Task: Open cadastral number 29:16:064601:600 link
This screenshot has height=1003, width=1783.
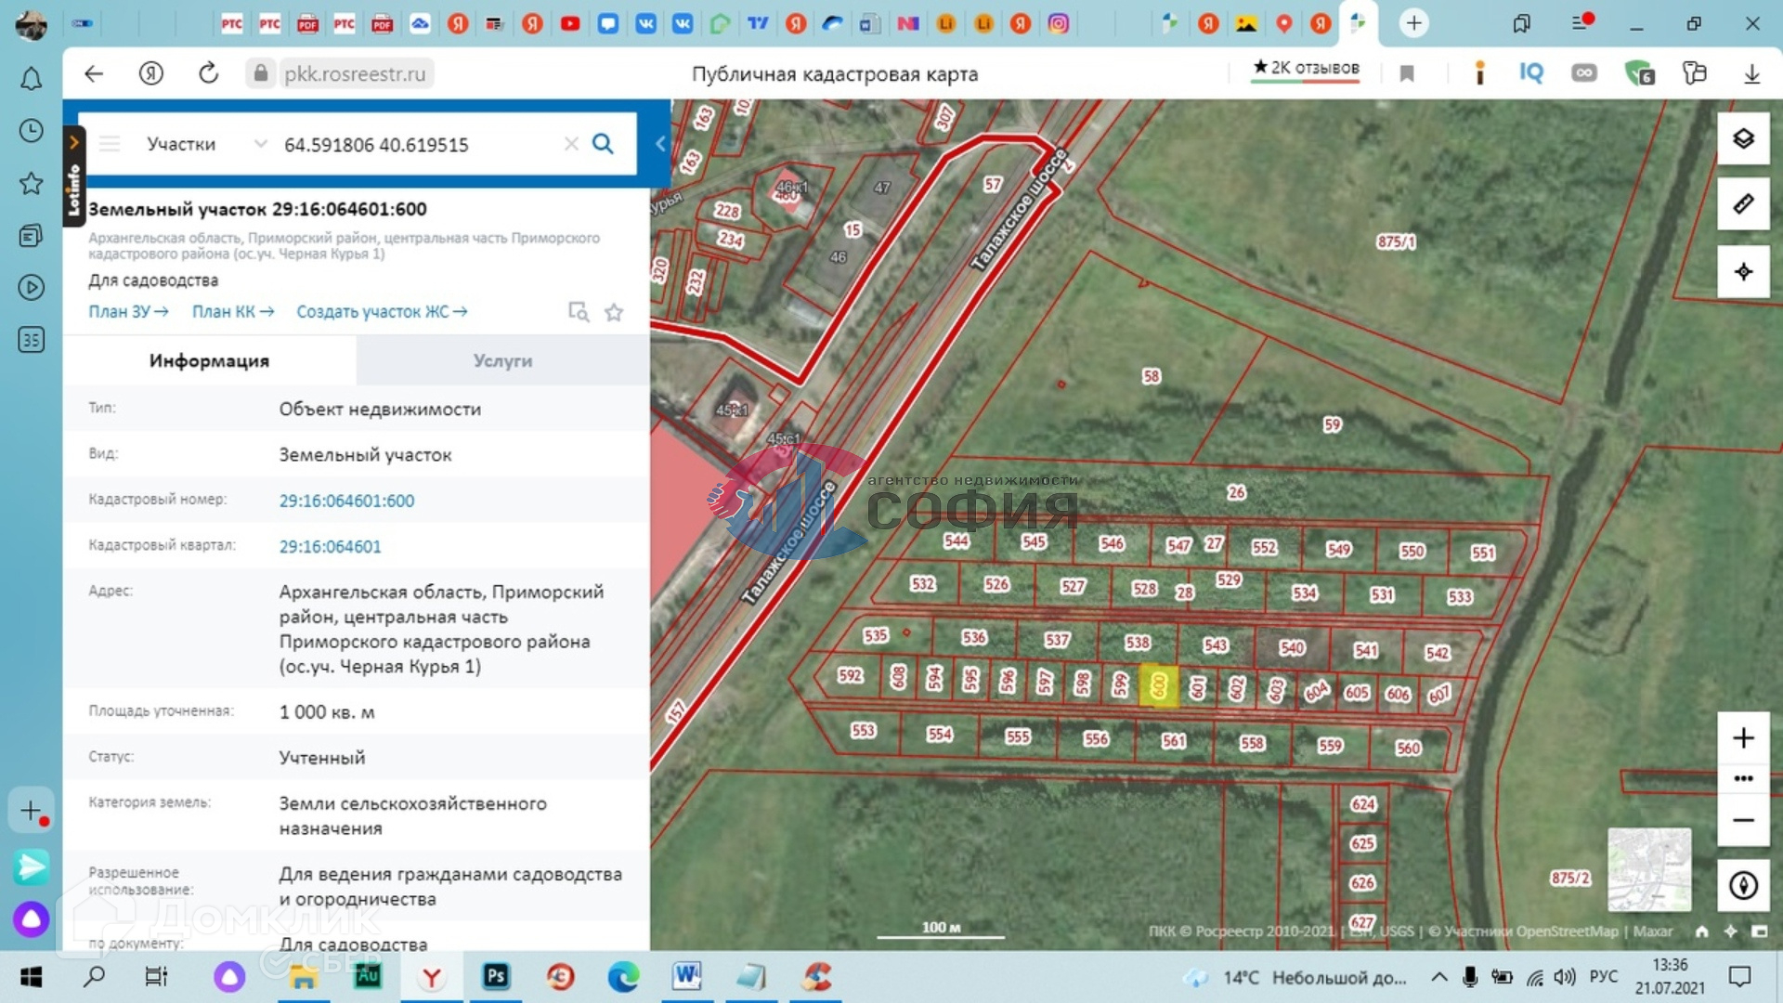Action: [346, 501]
